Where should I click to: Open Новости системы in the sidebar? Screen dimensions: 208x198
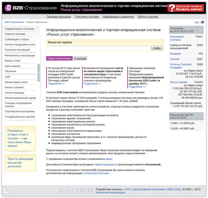[x=15, y=34]
